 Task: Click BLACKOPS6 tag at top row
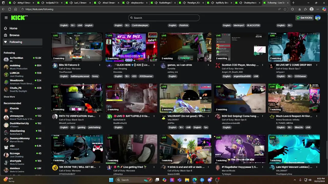[253, 25]
